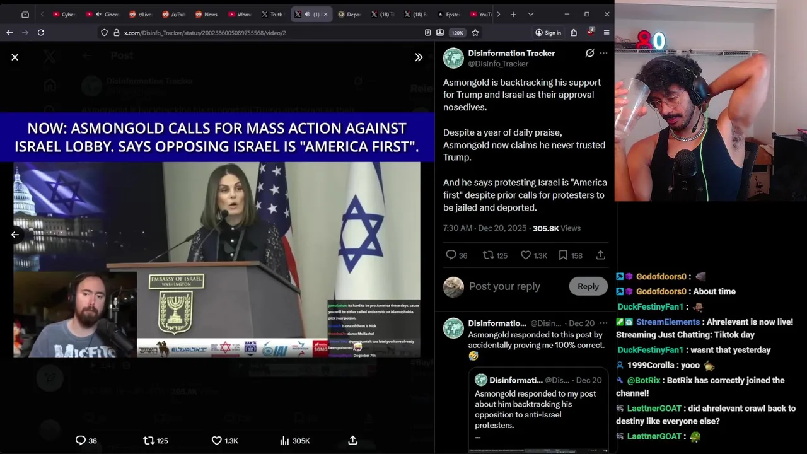807x454 pixels.
Task: Close the video viewer with the X icon
Action: [15, 57]
